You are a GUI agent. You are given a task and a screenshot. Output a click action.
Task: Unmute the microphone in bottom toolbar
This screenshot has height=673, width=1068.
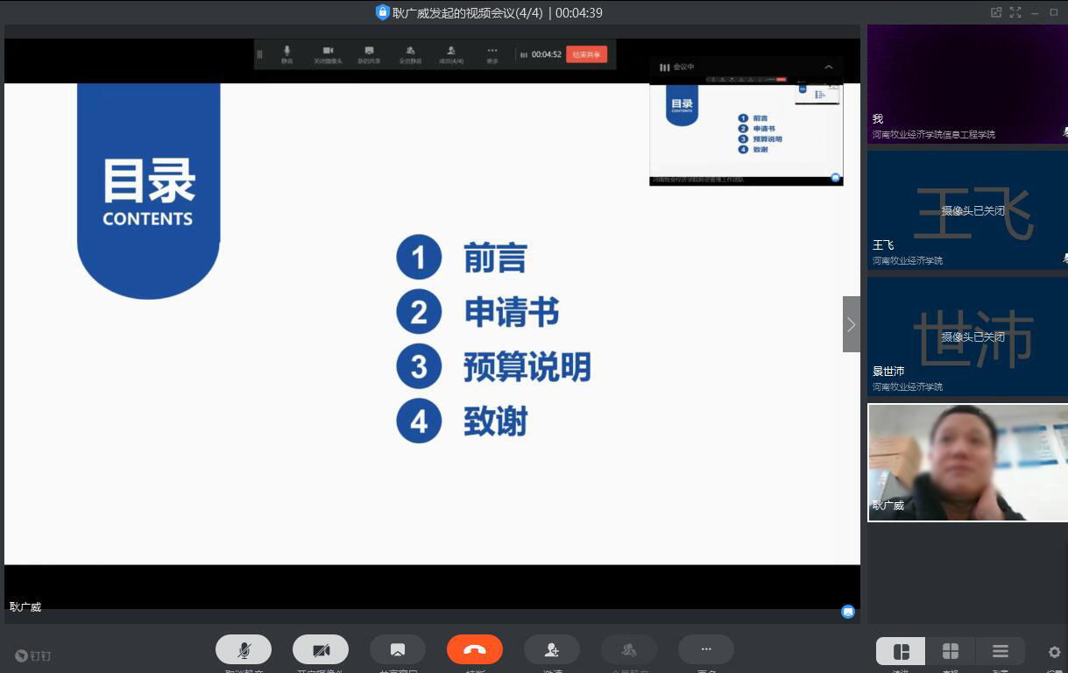244,649
